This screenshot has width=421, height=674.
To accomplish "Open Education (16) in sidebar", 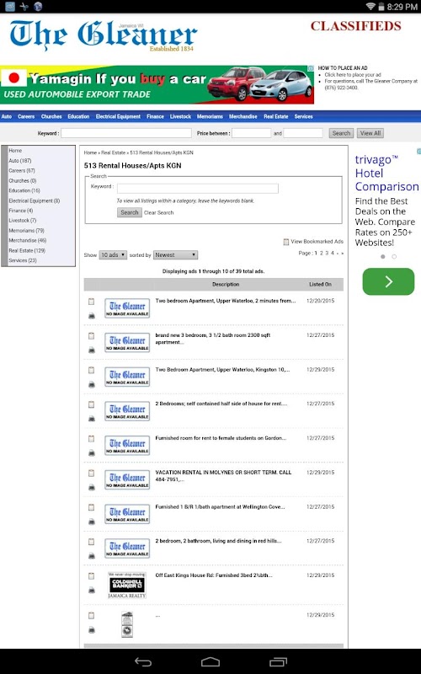I will point(24,190).
